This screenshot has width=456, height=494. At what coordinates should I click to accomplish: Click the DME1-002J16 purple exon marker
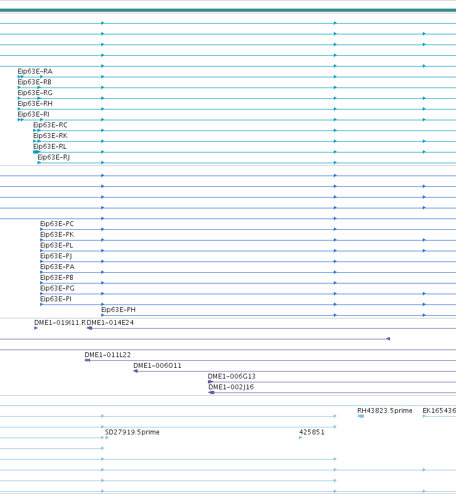tap(212, 393)
